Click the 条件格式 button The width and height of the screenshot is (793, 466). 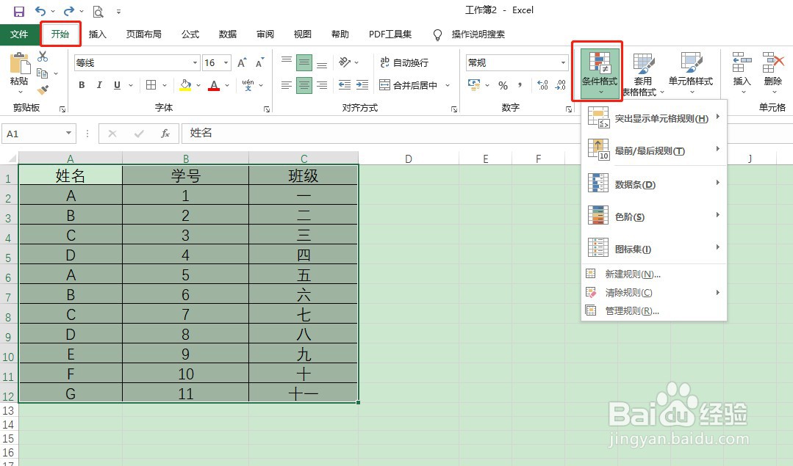pos(599,73)
